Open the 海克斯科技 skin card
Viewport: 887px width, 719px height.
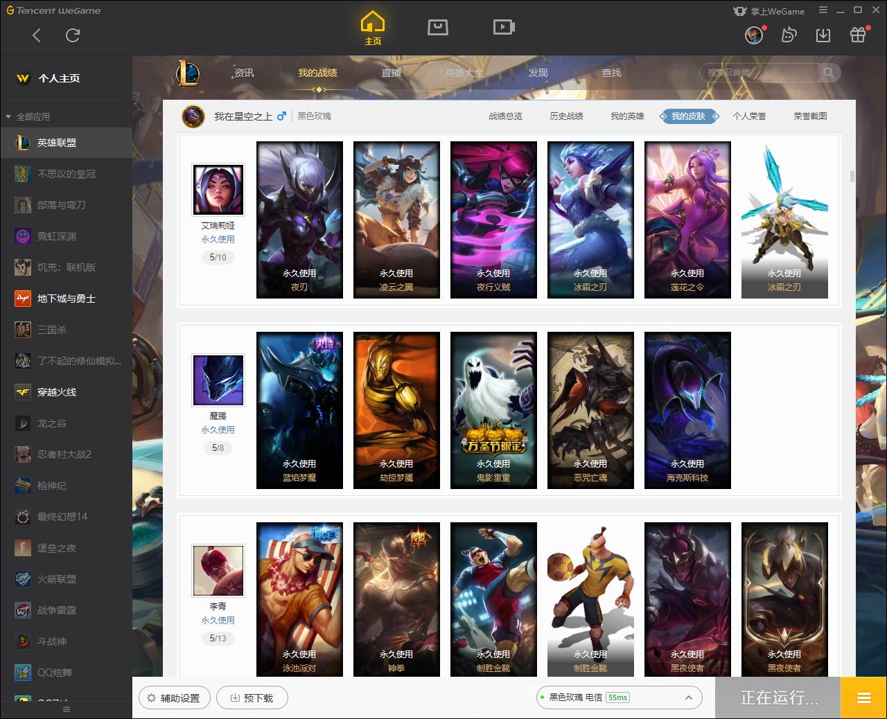[687, 410]
